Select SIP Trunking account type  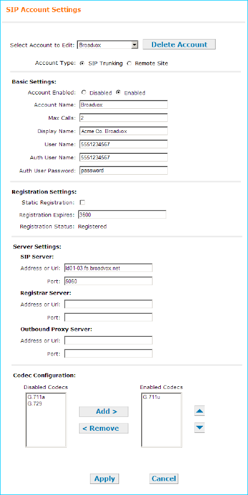click(x=82, y=63)
